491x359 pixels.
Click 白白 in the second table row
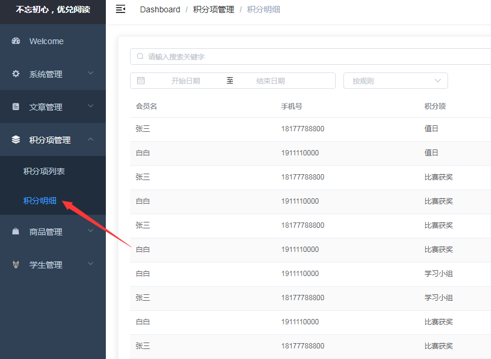(x=143, y=153)
